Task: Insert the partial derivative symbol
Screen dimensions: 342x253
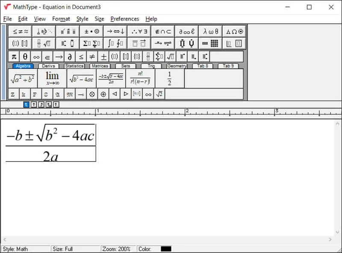Action: coord(70,56)
